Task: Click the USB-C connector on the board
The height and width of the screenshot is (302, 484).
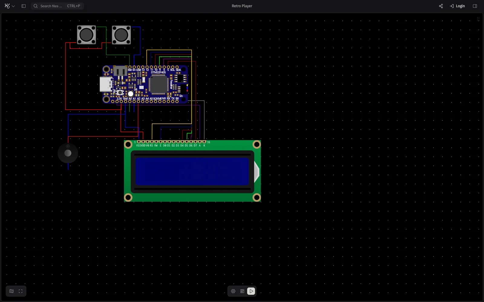Action: (x=106, y=84)
